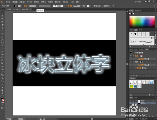Click the Arrange Documents icon in menu bar
The image size is (157, 120).
point(78,2)
